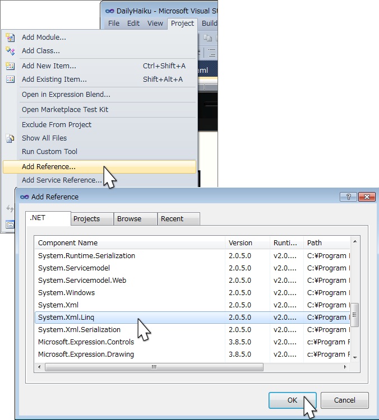The height and width of the screenshot is (420, 379).
Task: Select Add New Item... entry
Action: (99, 66)
